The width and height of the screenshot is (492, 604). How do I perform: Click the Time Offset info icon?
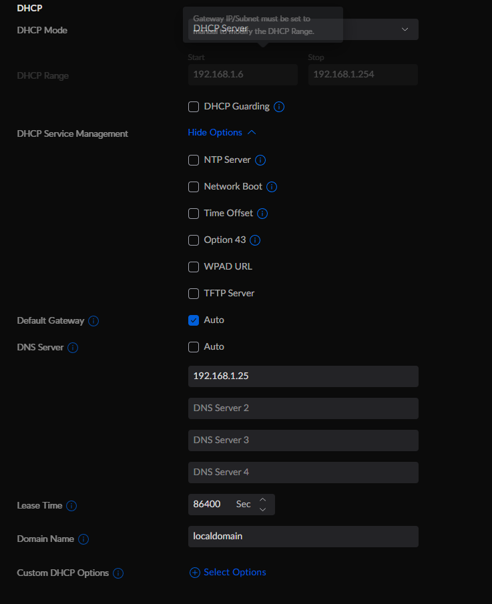click(262, 214)
